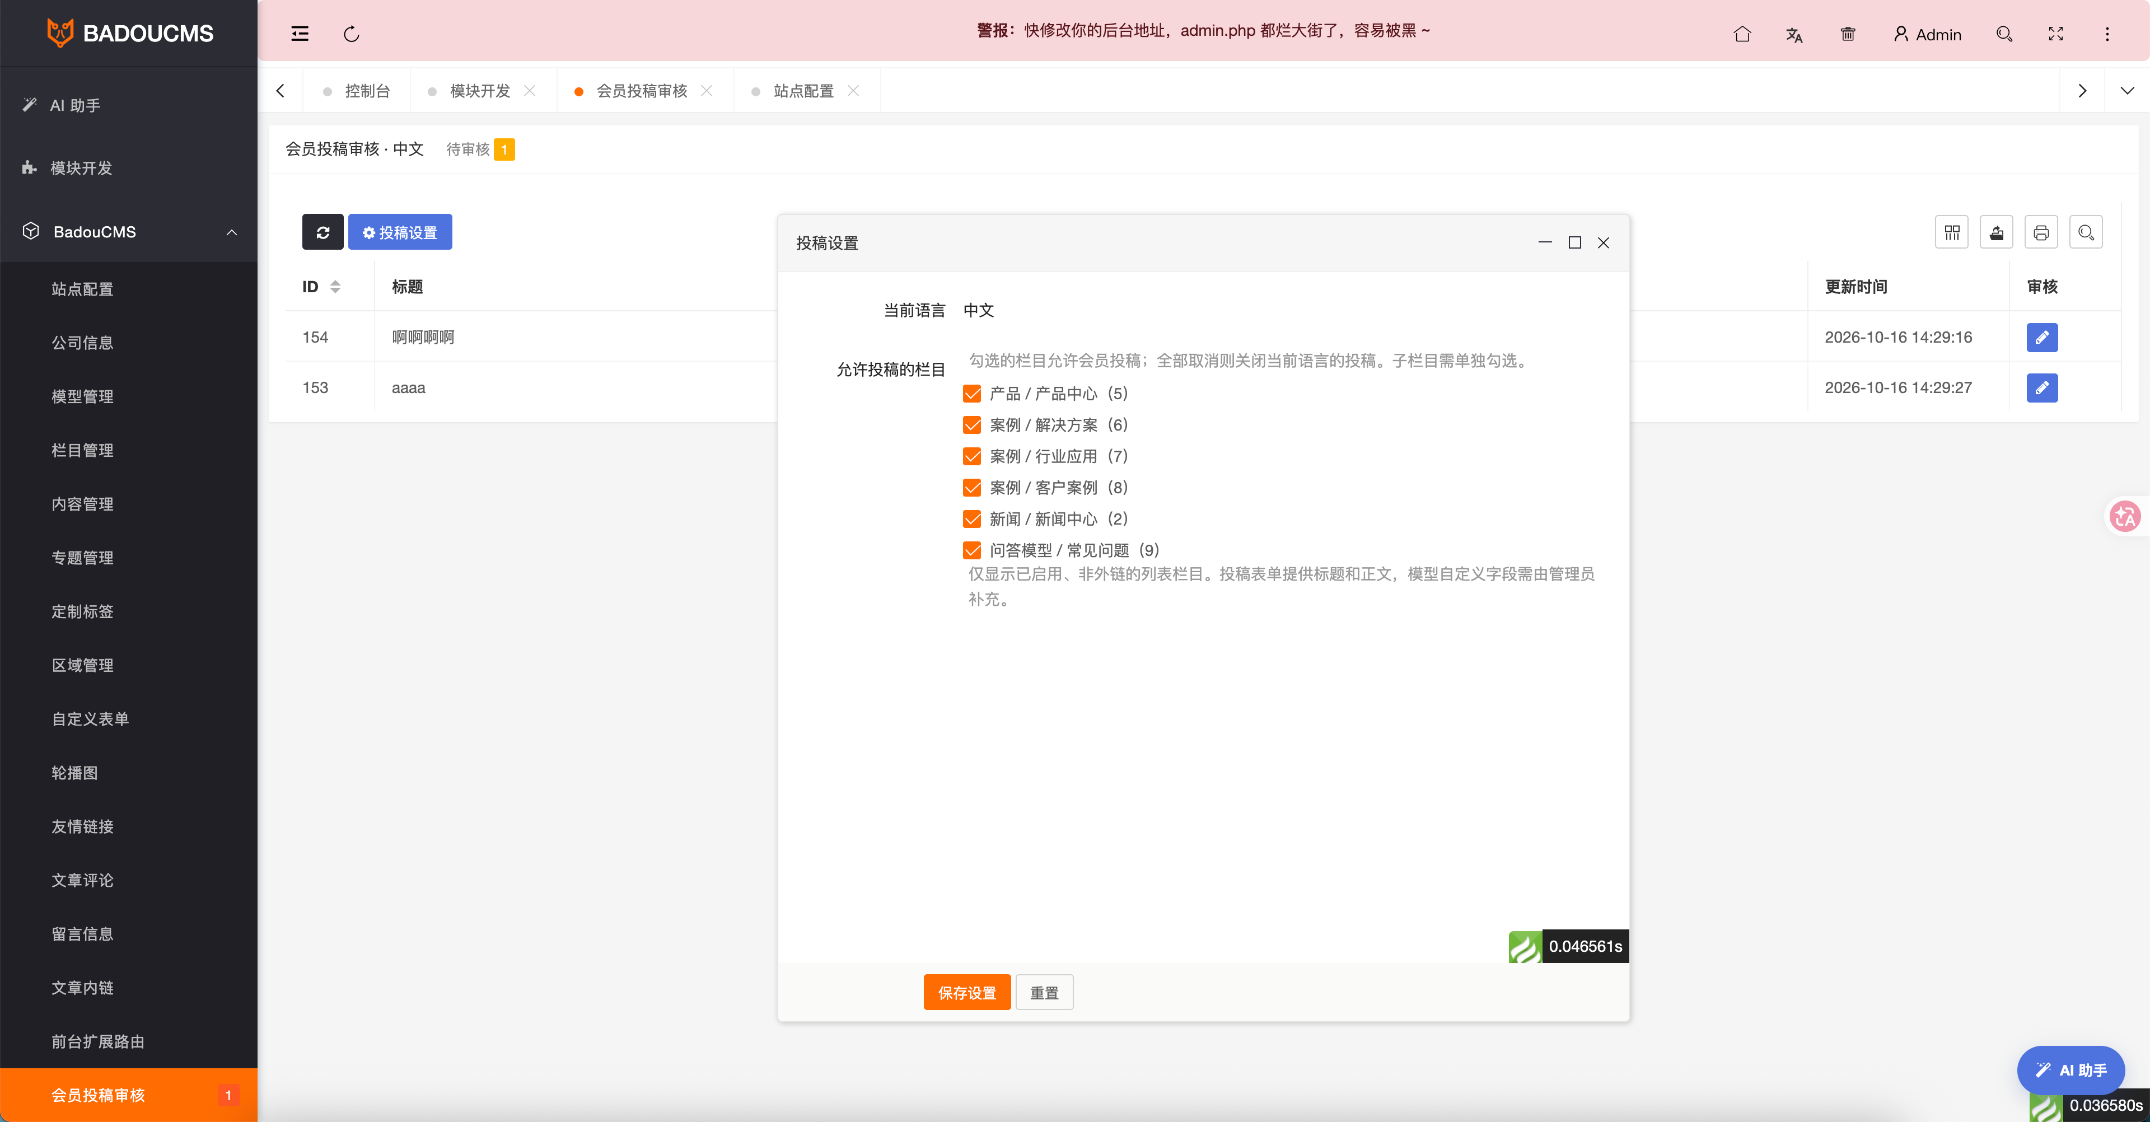Switch to the 控制台 tab
Image resolution: width=2150 pixels, height=1122 pixels.
357,91
